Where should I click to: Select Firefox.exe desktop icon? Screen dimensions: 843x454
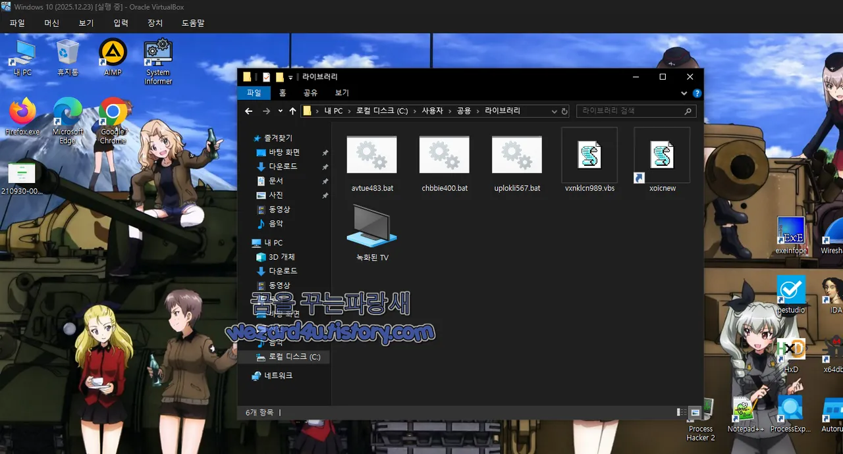click(x=22, y=116)
